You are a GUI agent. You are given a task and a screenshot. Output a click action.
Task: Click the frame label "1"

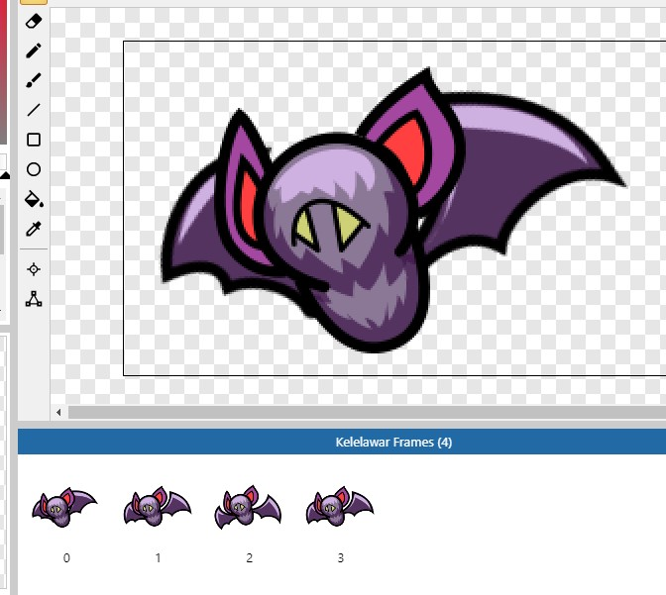click(158, 557)
